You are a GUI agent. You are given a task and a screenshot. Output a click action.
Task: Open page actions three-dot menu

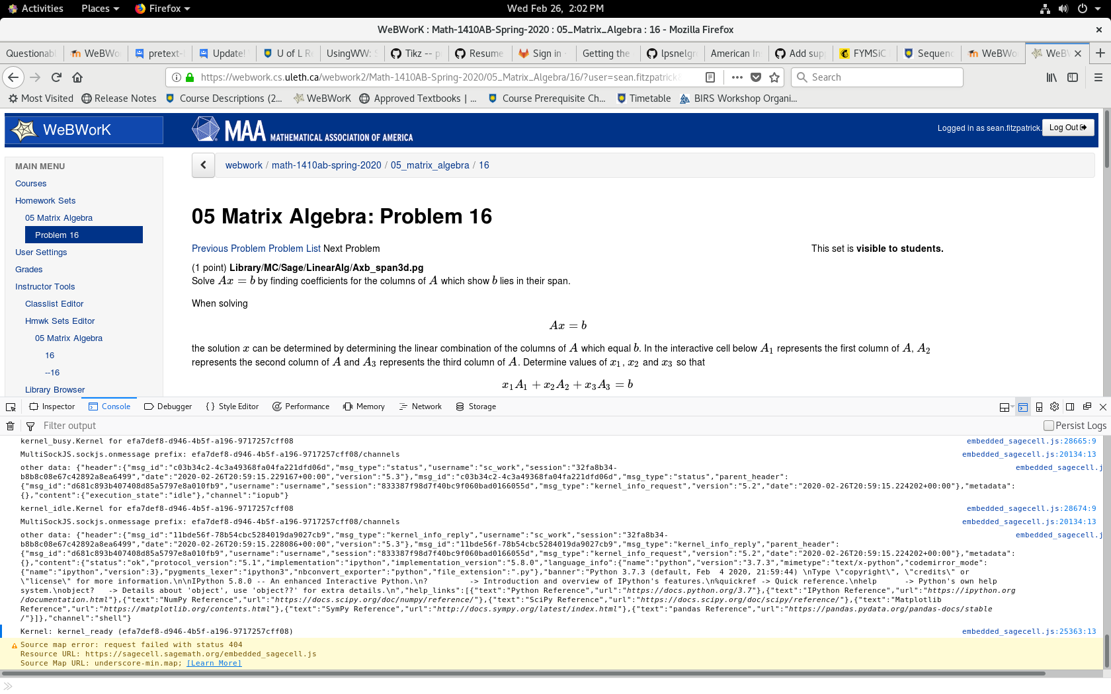point(737,77)
